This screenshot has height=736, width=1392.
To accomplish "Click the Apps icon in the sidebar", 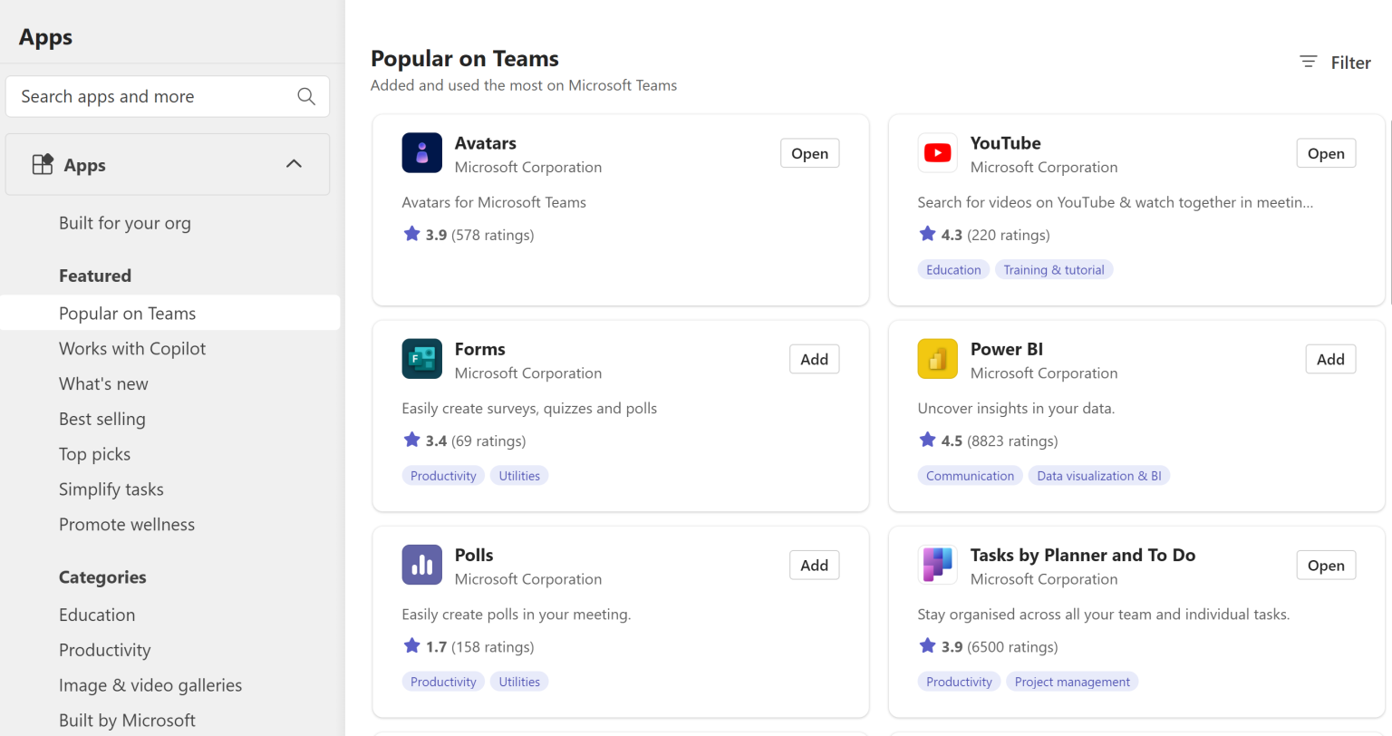I will tap(42, 164).
